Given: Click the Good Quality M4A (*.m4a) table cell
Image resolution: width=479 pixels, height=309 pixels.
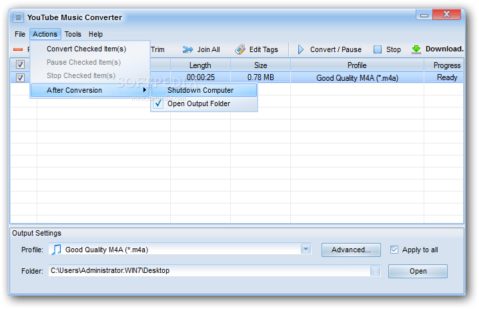Looking at the screenshot, I should (357, 78).
